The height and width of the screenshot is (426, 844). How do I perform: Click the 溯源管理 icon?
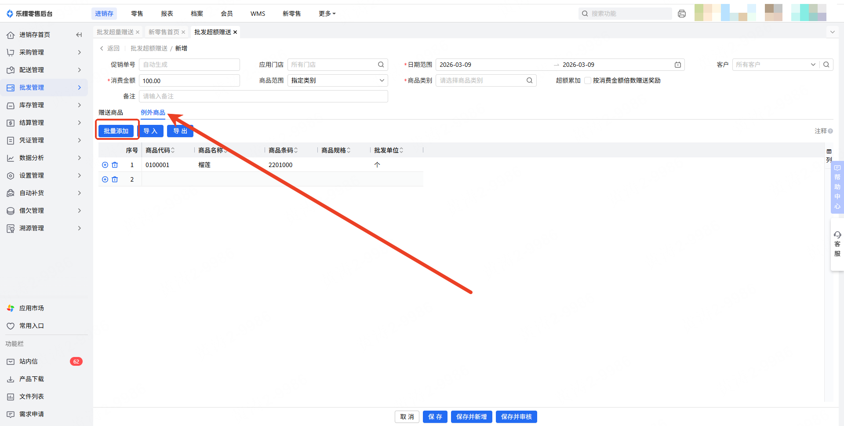11,228
